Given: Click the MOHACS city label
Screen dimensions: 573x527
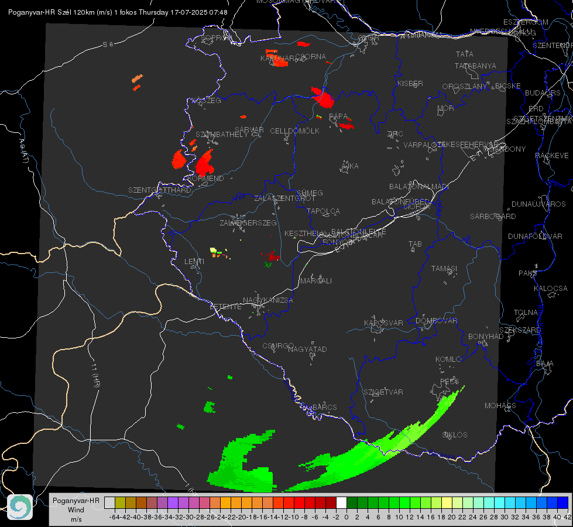Looking at the screenshot, I should [500, 406].
